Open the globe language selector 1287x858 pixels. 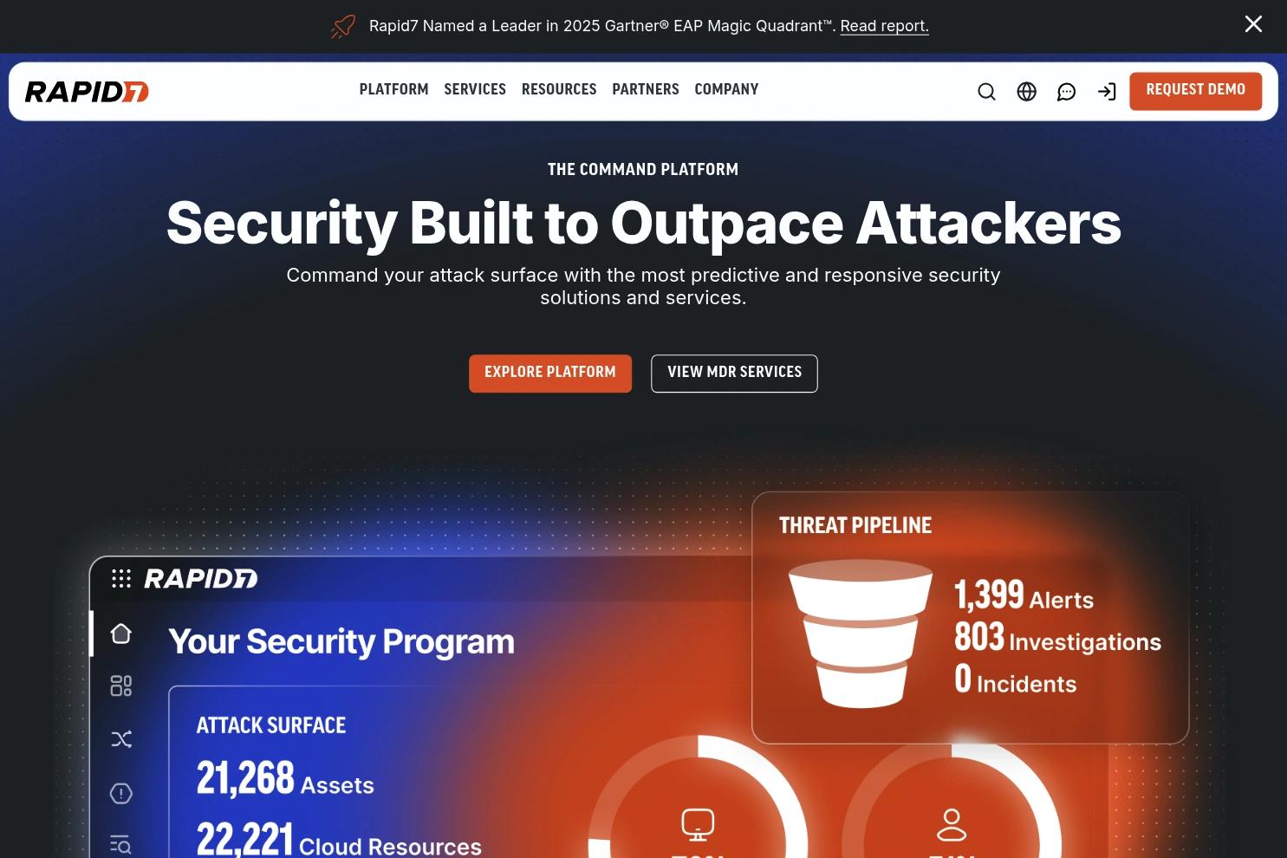[1026, 92]
